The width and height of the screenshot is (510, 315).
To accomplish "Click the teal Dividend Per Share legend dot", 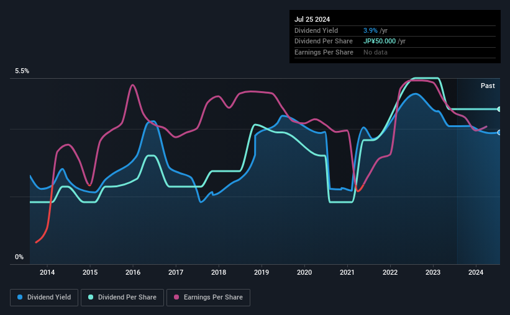I will pyautogui.click(x=91, y=297).
